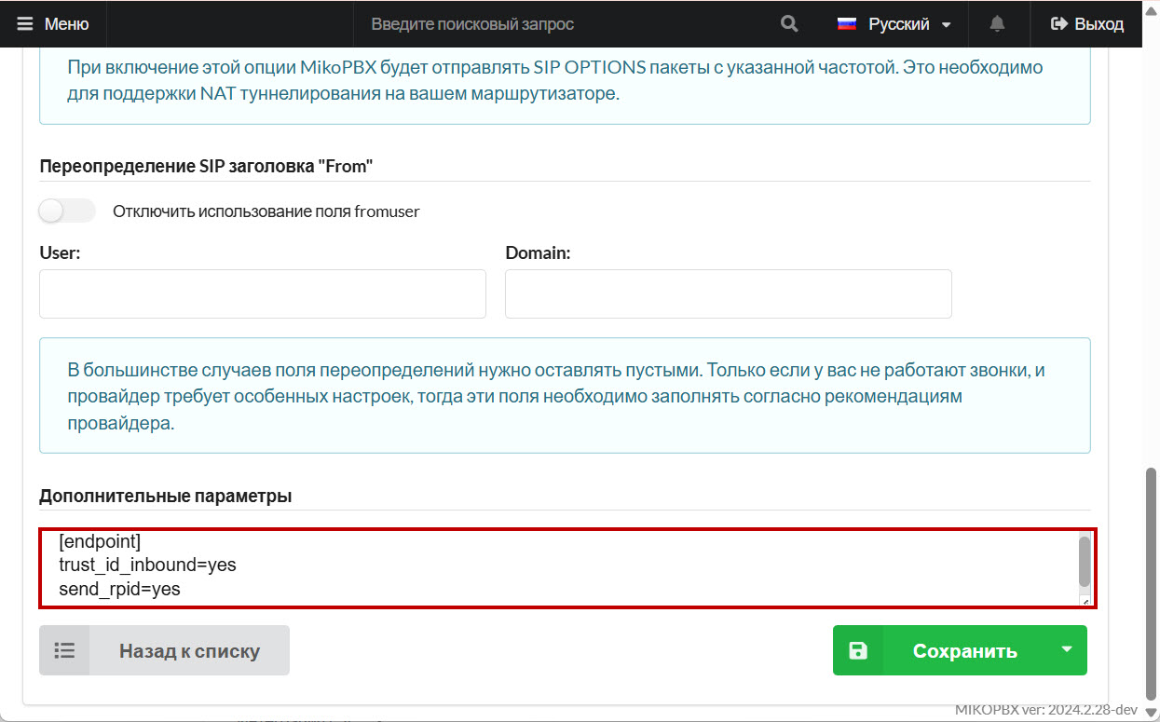Screen dimensions: 1160x722
Task: Click the list icon on Назад к списку
Action: (x=64, y=650)
